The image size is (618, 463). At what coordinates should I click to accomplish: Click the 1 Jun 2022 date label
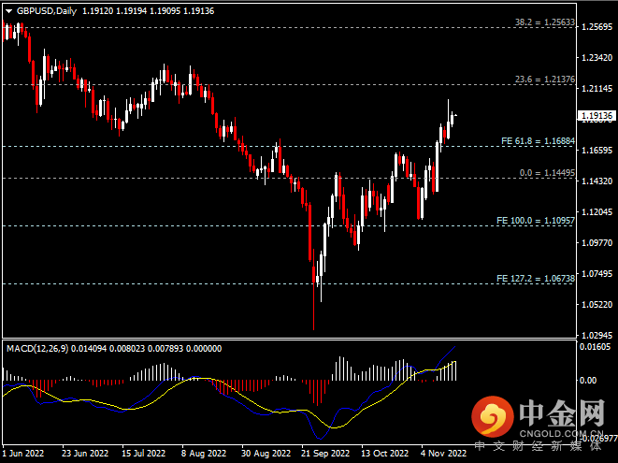(x=23, y=453)
